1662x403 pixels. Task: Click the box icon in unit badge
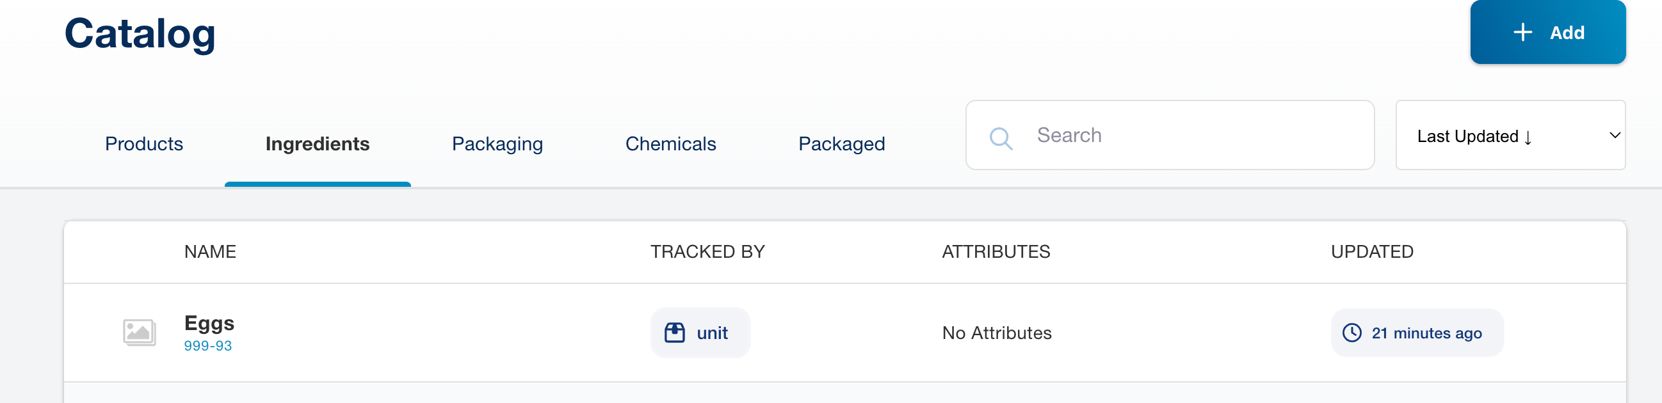tap(674, 333)
